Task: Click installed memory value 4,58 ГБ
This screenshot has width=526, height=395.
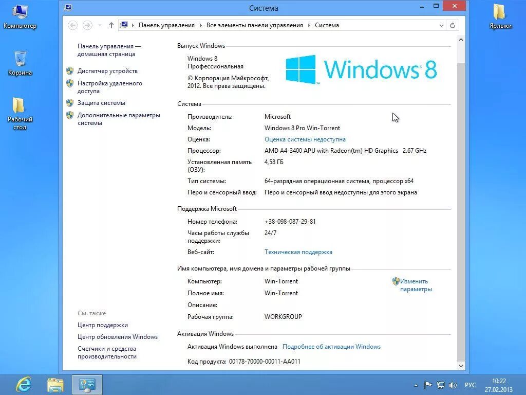Action: (x=274, y=162)
